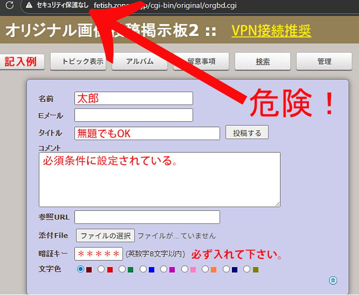Click the 参照URL input field
The image size is (359, 295).
click(147, 217)
